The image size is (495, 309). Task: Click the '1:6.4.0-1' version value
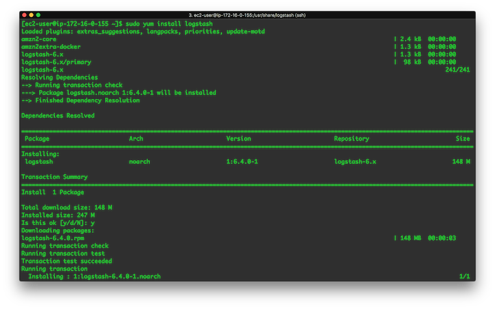coord(242,162)
